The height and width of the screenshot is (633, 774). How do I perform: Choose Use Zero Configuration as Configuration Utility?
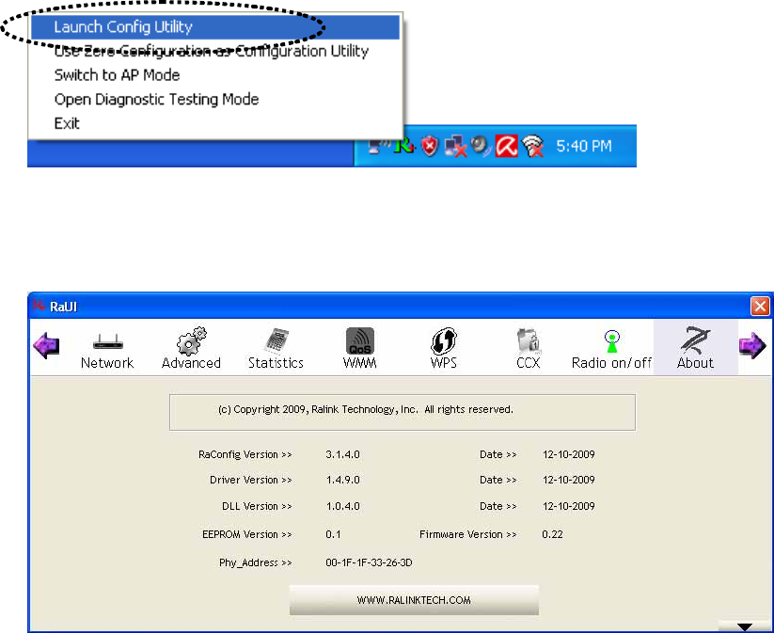tap(212, 52)
